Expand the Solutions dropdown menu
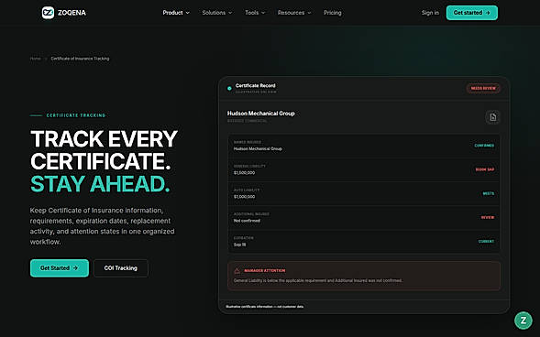 pyautogui.click(x=217, y=13)
